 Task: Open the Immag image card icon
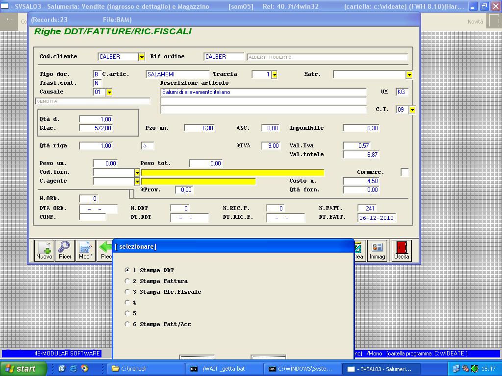[x=377, y=251]
